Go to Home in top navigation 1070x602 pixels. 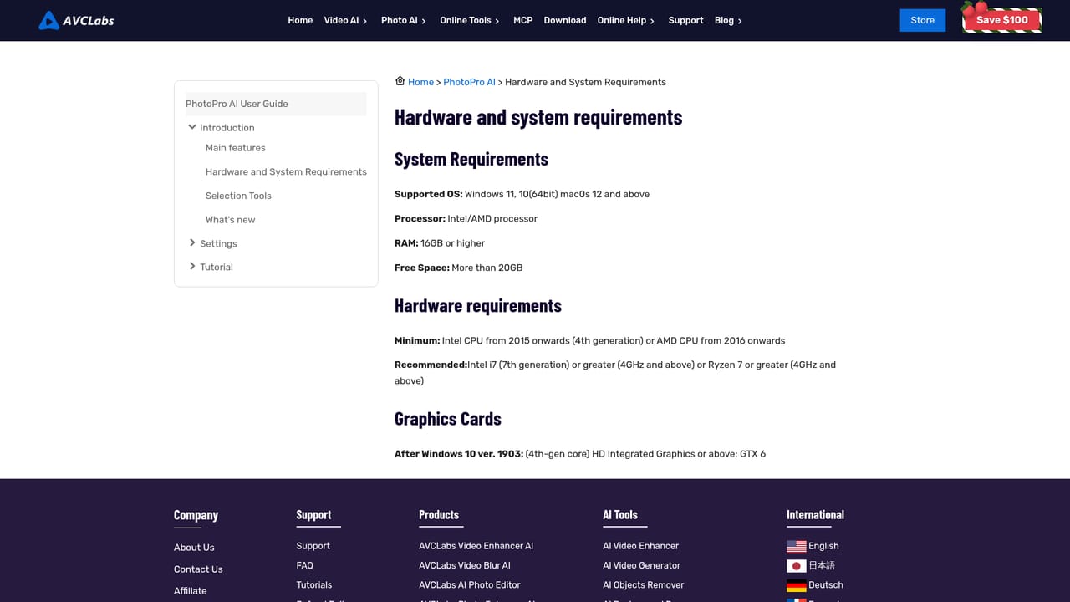click(x=300, y=20)
